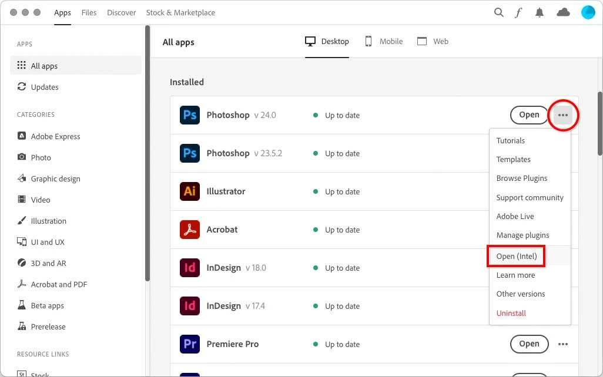
Task: Click the InDesign v 17.4 app icon
Action: pyautogui.click(x=190, y=305)
